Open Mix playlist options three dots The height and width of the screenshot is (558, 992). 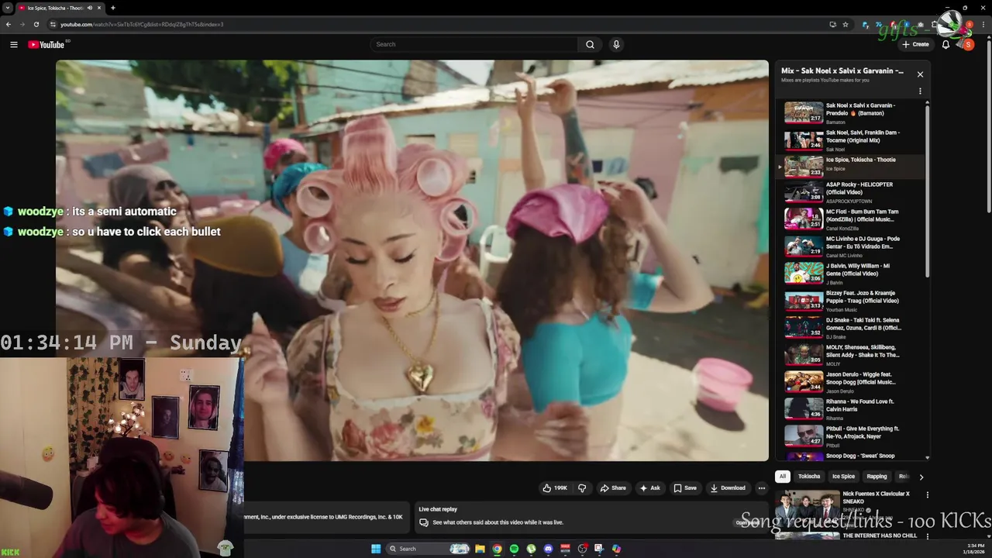[x=920, y=91]
